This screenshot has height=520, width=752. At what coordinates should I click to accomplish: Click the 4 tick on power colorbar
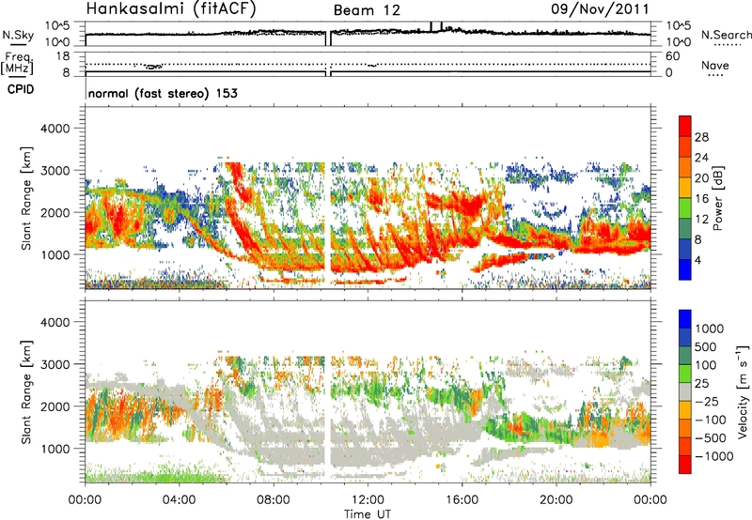(698, 260)
